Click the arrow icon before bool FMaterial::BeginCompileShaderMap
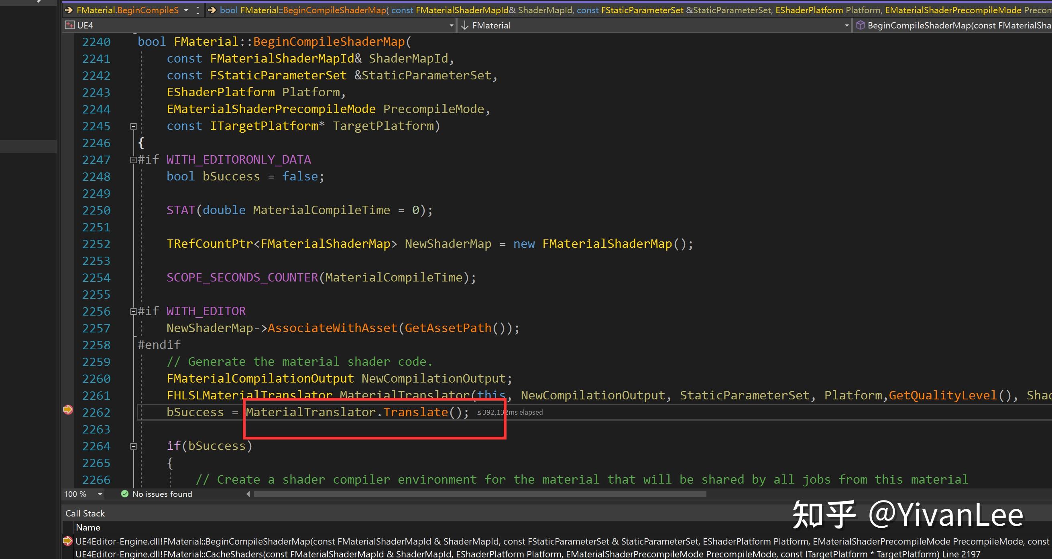The height and width of the screenshot is (559, 1052). tap(212, 10)
